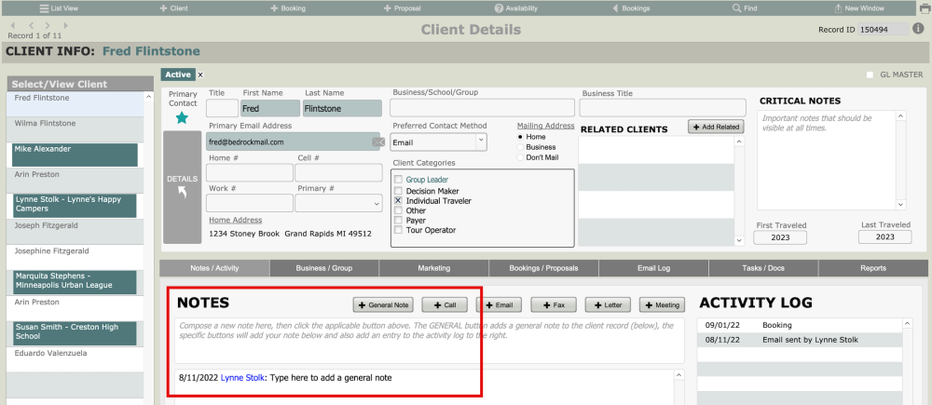Click the Business/School/Group field
932x405 pixels.
point(482,107)
